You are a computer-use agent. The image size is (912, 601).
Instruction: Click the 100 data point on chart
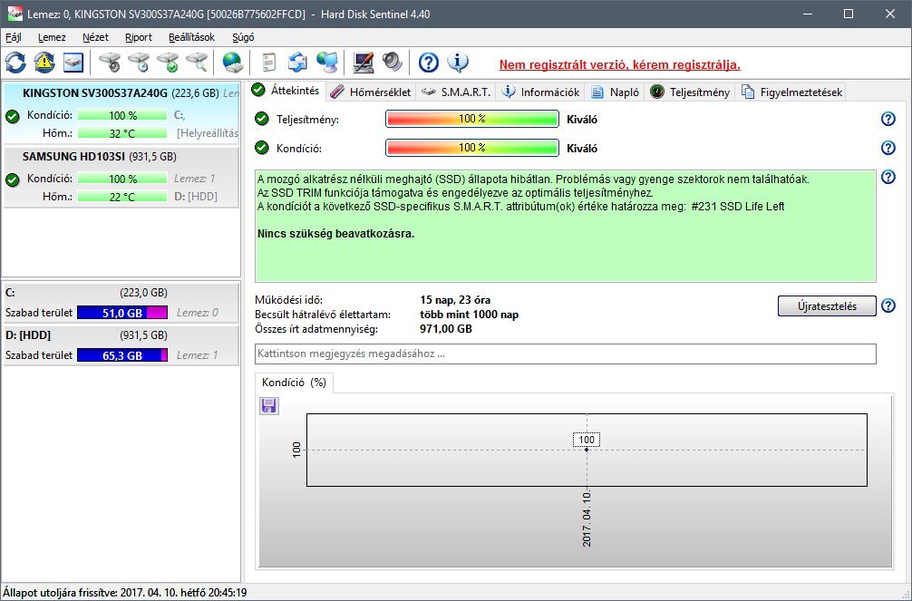[587, 449]
